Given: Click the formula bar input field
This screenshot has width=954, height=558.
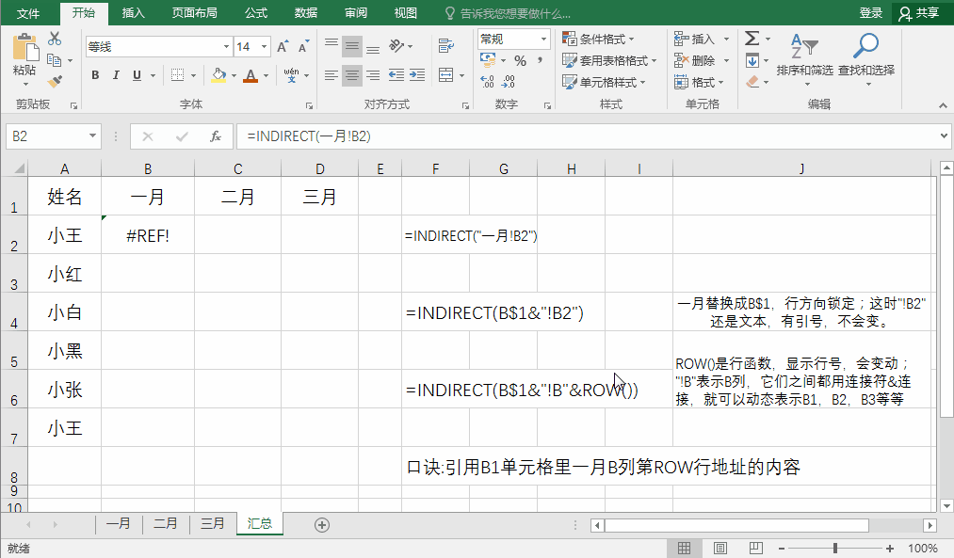Looking at the screenshot, I should point(587,136).
